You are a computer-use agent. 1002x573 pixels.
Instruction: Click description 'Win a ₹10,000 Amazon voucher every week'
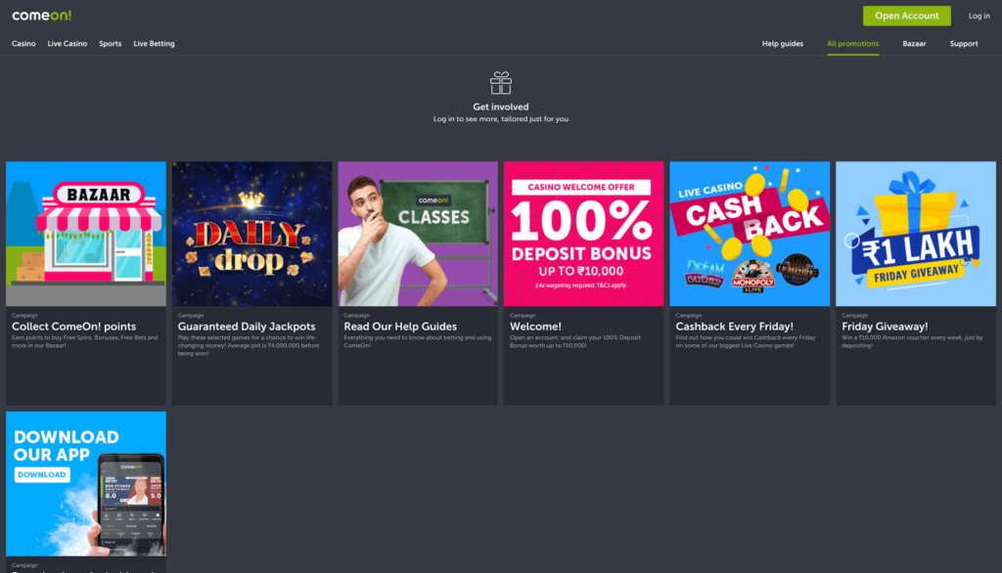[x=912, y=341]
